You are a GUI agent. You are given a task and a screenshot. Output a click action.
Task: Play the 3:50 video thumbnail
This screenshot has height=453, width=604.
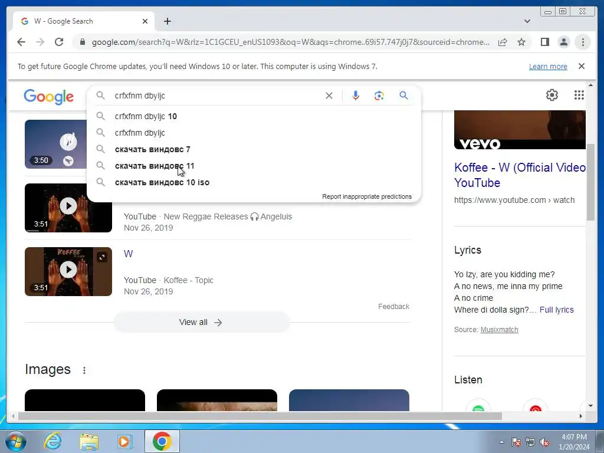click(56, 144)
